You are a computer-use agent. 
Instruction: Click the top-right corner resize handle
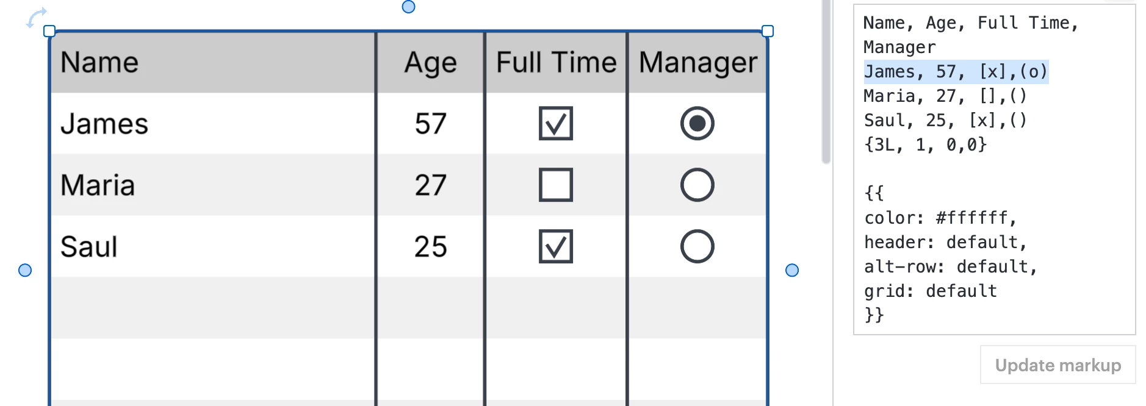768,31
